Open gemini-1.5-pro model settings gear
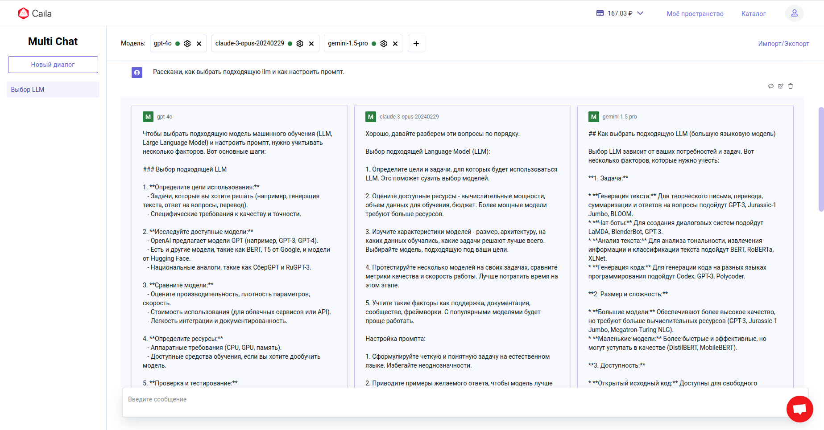Image resolution: width=824 pixels, height=430 pixels. [x=384, y=44]
